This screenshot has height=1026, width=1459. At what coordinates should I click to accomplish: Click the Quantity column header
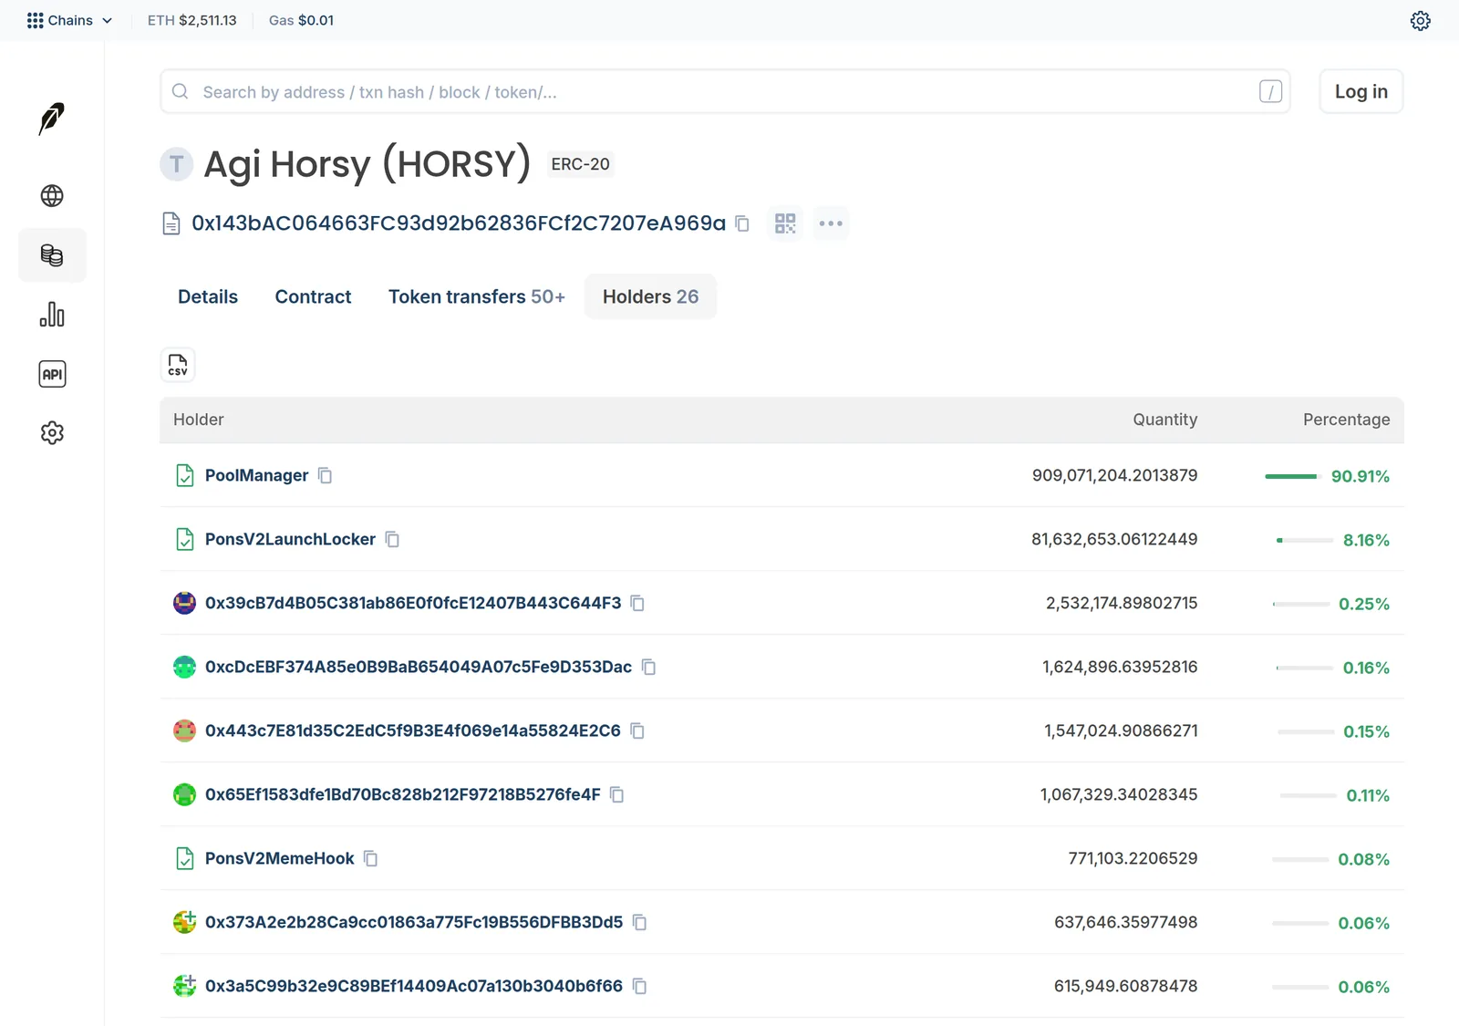[1164, 420]
